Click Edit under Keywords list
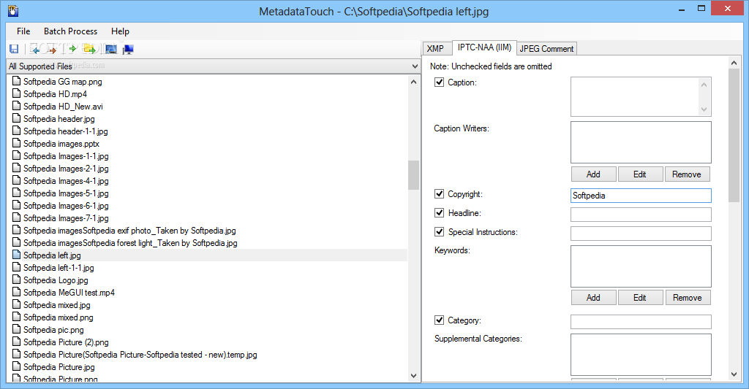This screenshot has width=749, height=389. (x=640, y=298)
